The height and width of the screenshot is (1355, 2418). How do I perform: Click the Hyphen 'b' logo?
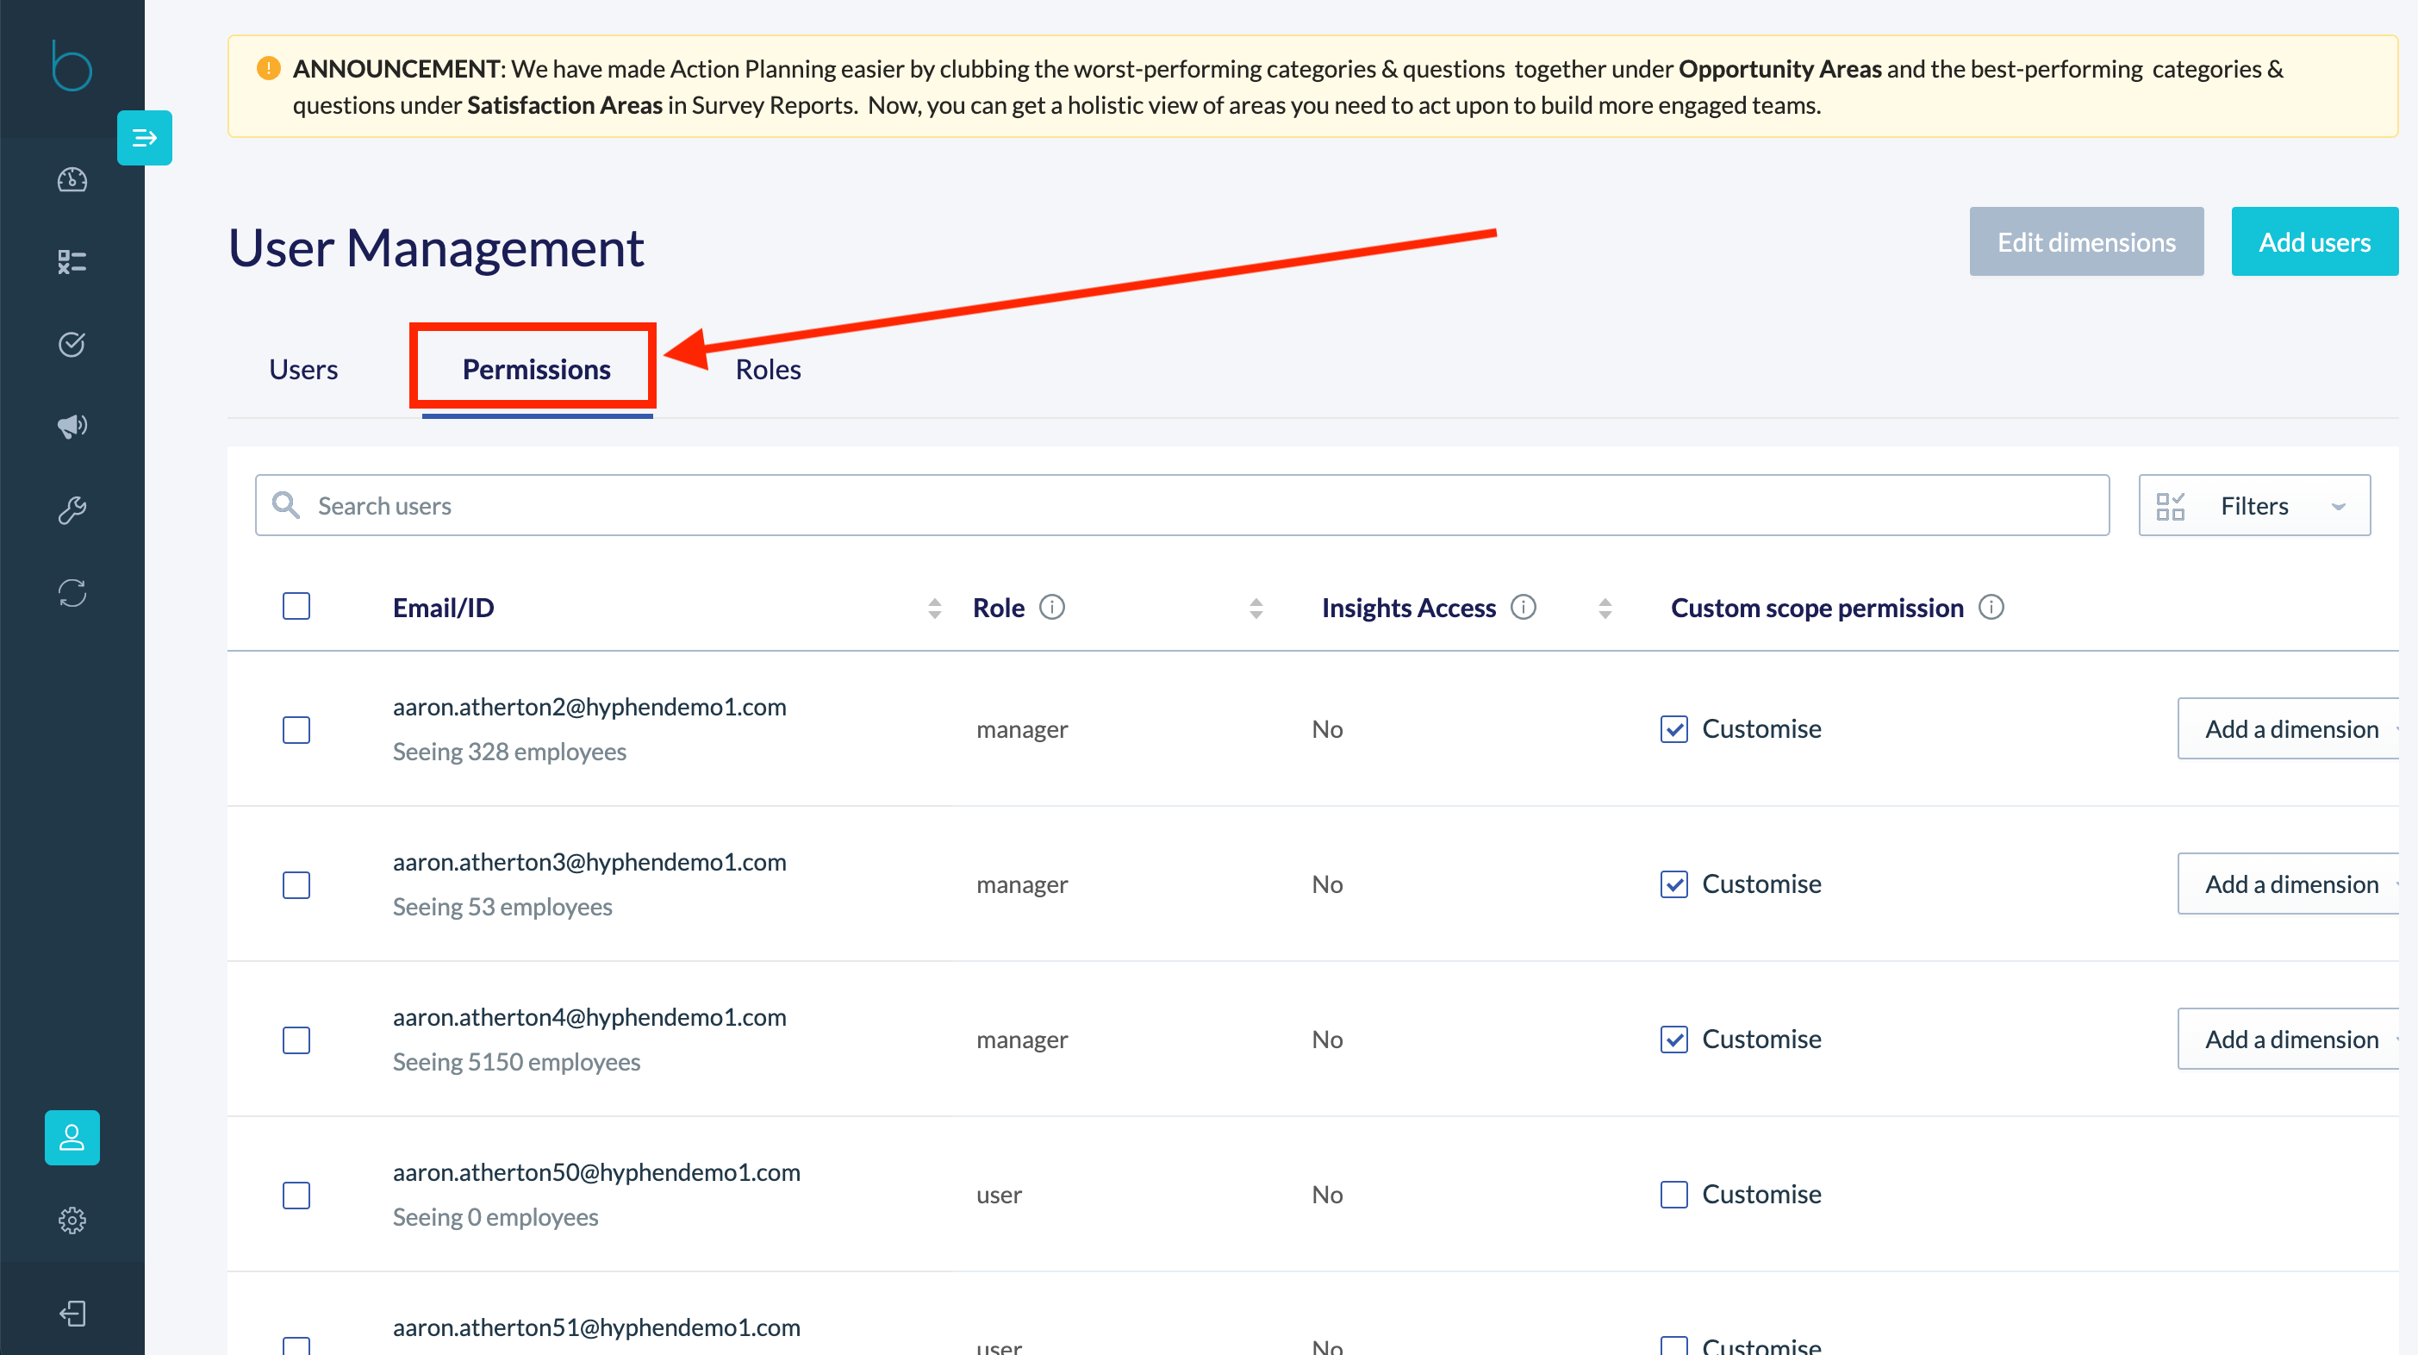(x=72, y=66)
